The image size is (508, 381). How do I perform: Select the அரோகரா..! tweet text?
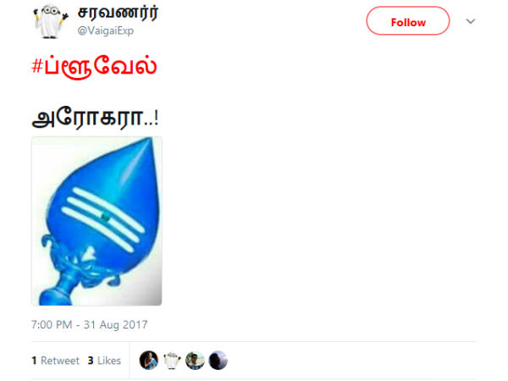(x=95, y=118)
